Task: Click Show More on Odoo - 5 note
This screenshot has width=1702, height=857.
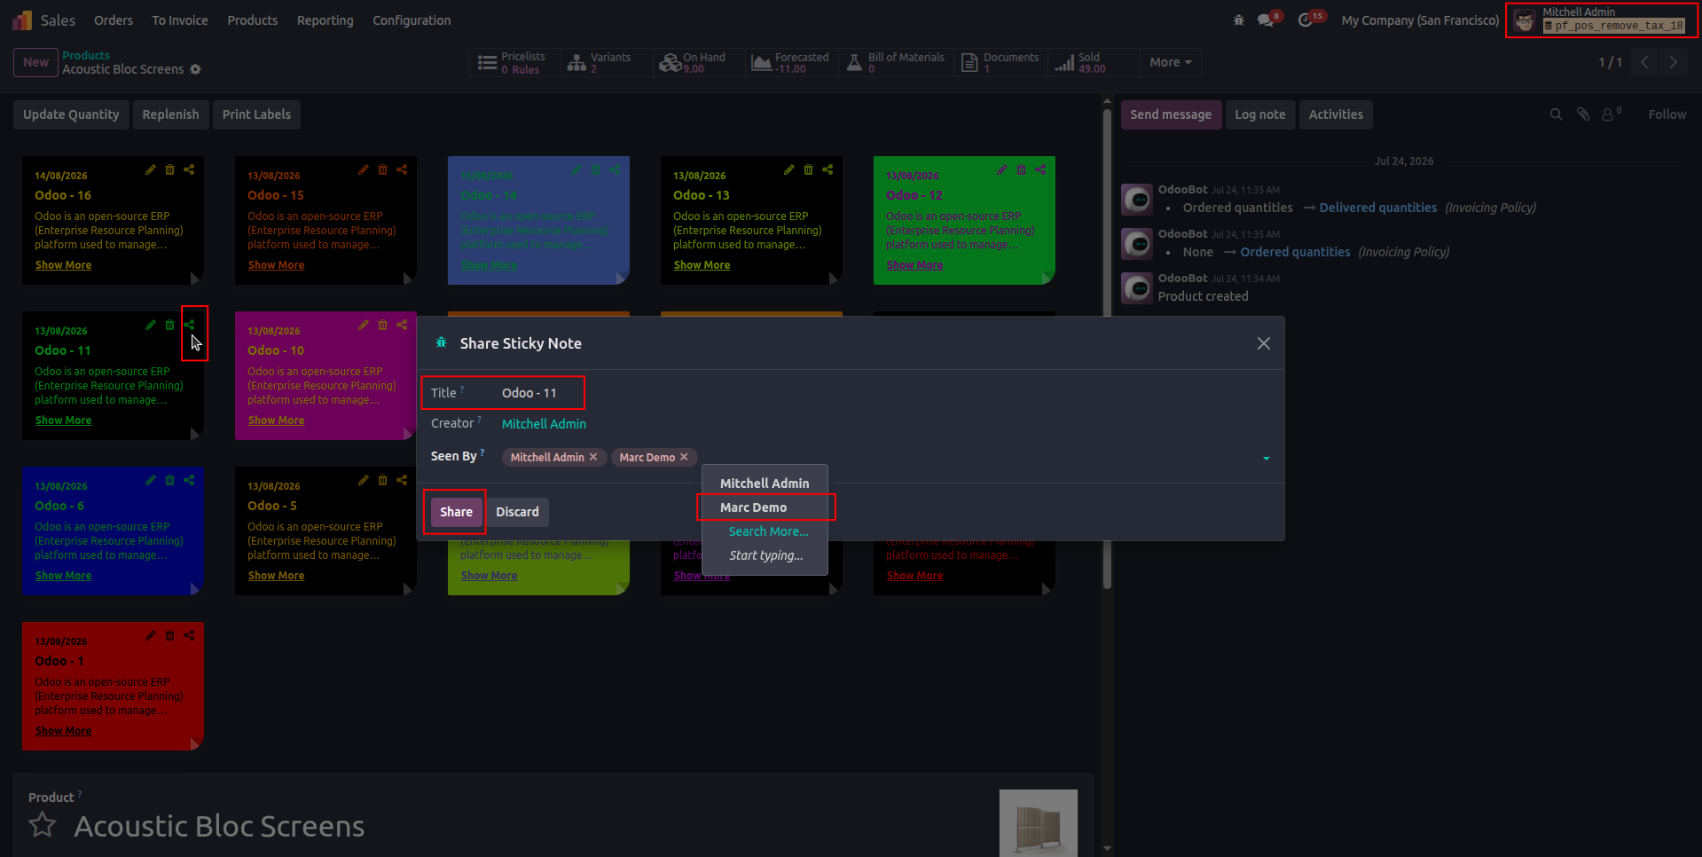Action: (276, 576)
